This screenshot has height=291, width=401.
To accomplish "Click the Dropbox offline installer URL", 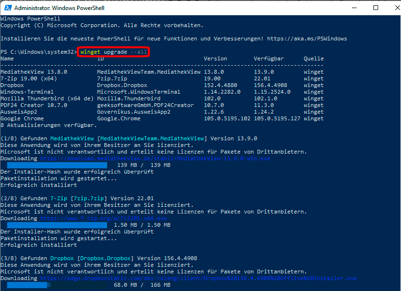I will pos(199,278).
